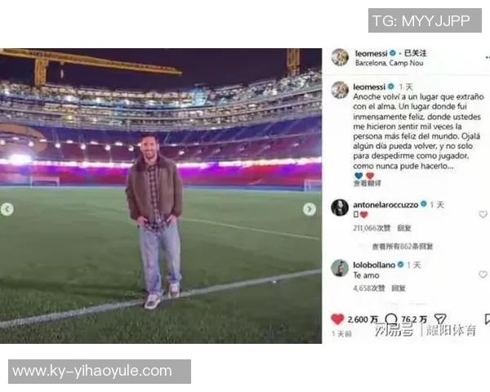Open leomessi profile picture in header
The height and width of the screenshot is (392, 490).
(x=340, y=57)
